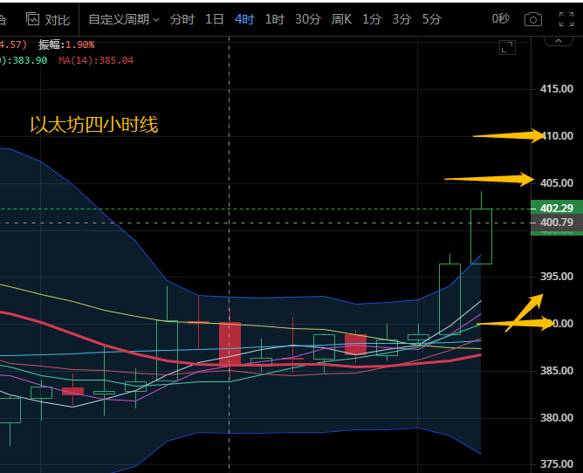Take a chart screenshot with camera icon

[532, 19]
